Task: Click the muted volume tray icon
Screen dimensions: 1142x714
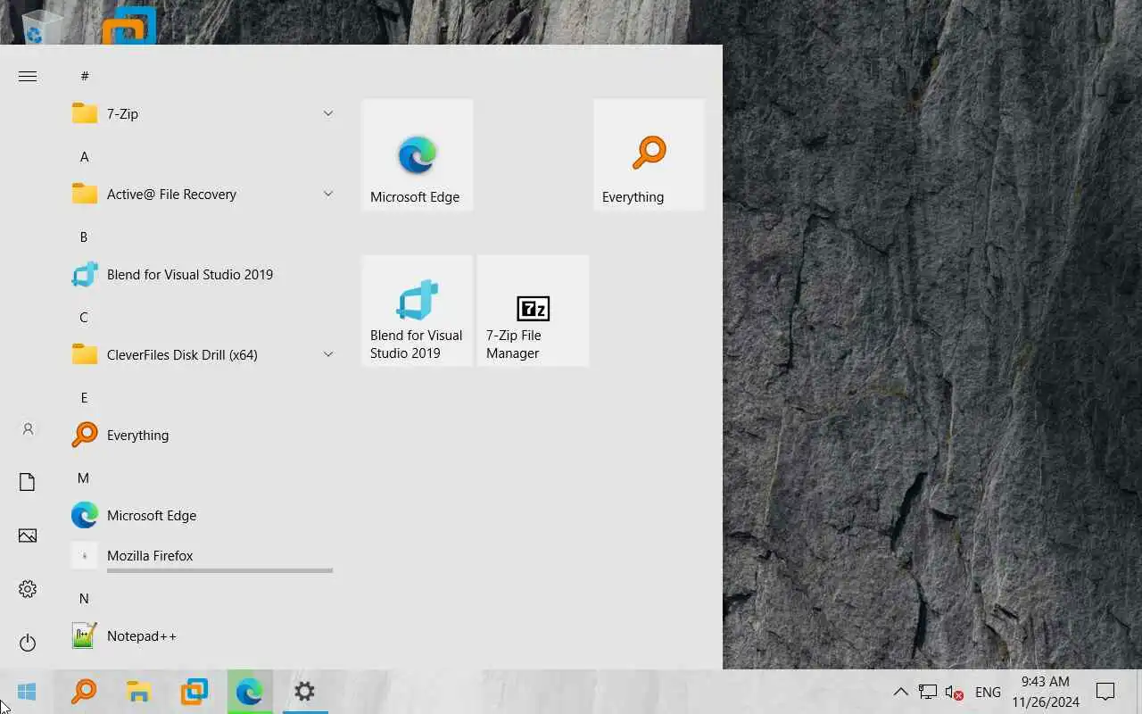Action: 954,692
